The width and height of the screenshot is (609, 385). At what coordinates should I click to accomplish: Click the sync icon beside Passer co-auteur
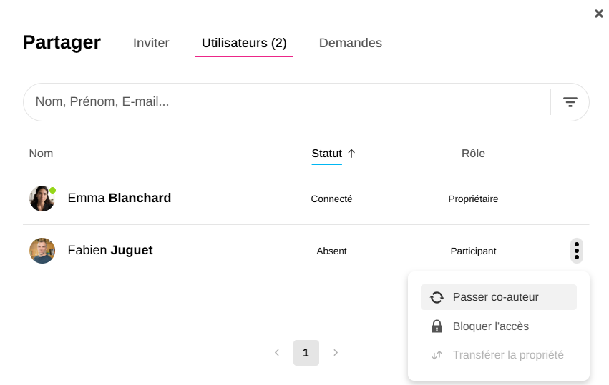437,297
